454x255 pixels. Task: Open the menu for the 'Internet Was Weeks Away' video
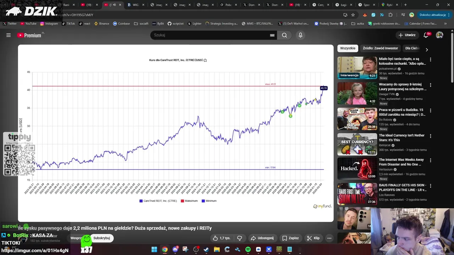[x=431, y=160]
